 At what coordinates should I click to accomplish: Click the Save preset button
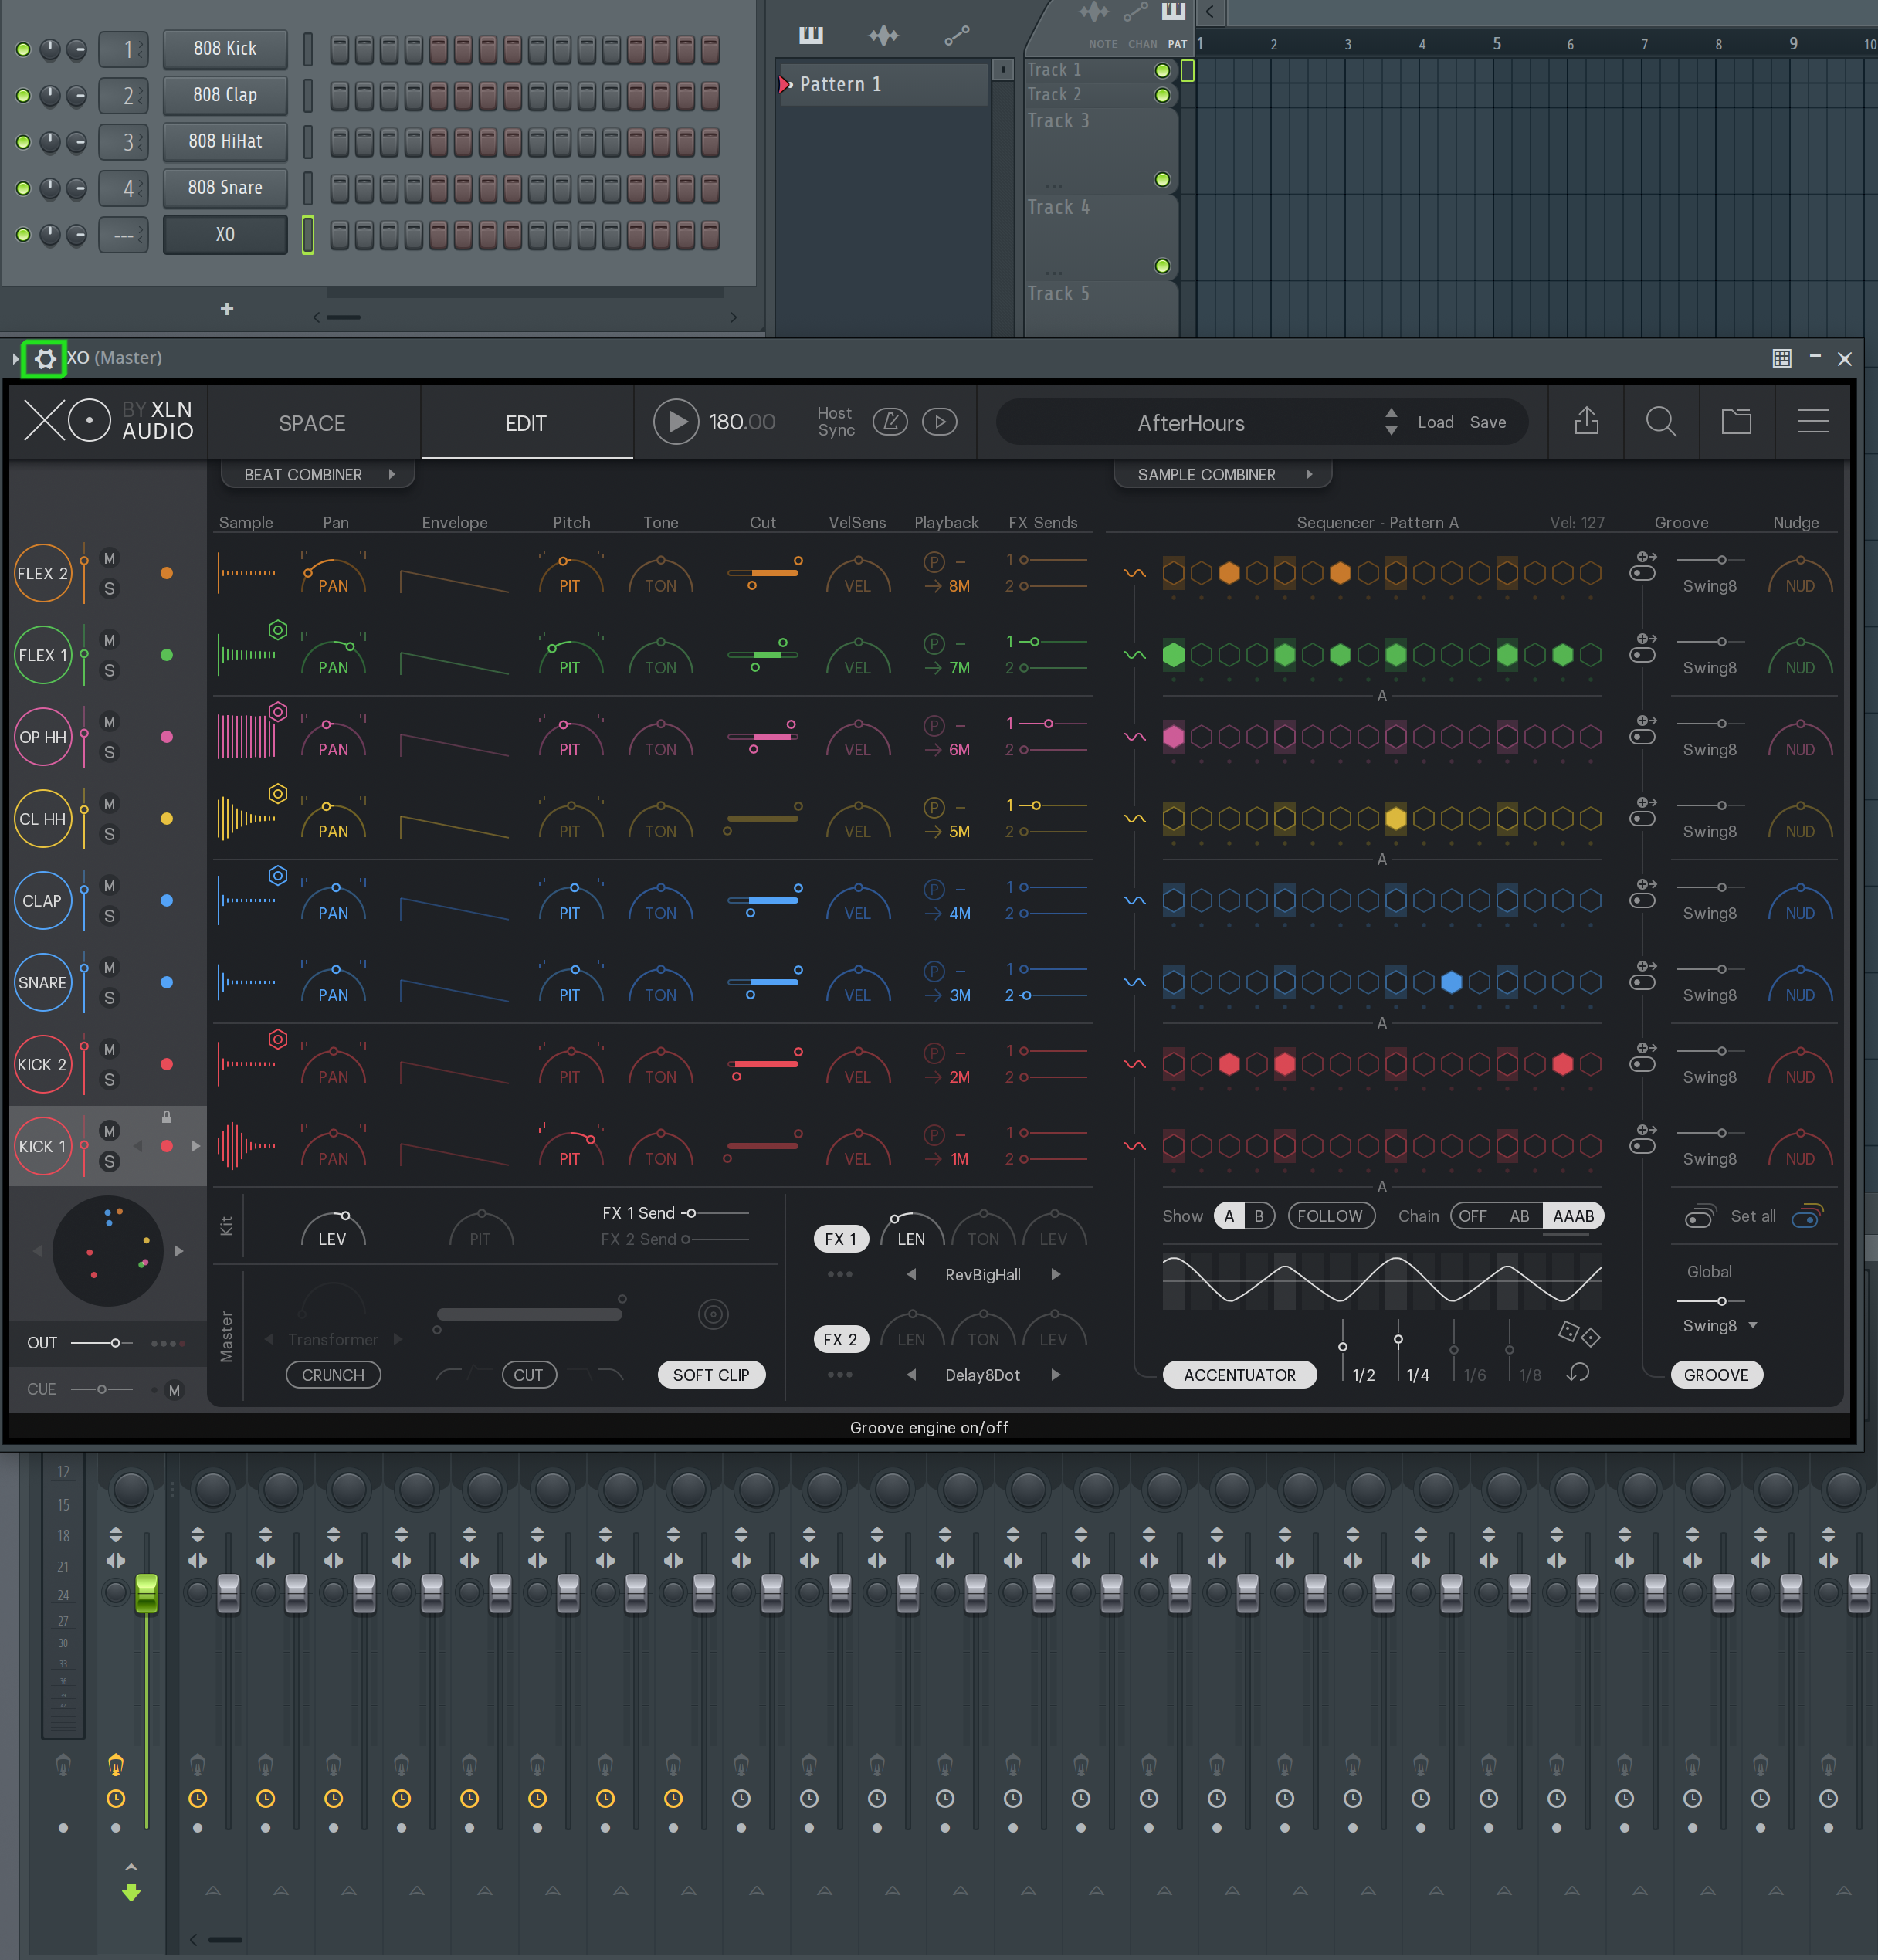[x=1487, y=422]
